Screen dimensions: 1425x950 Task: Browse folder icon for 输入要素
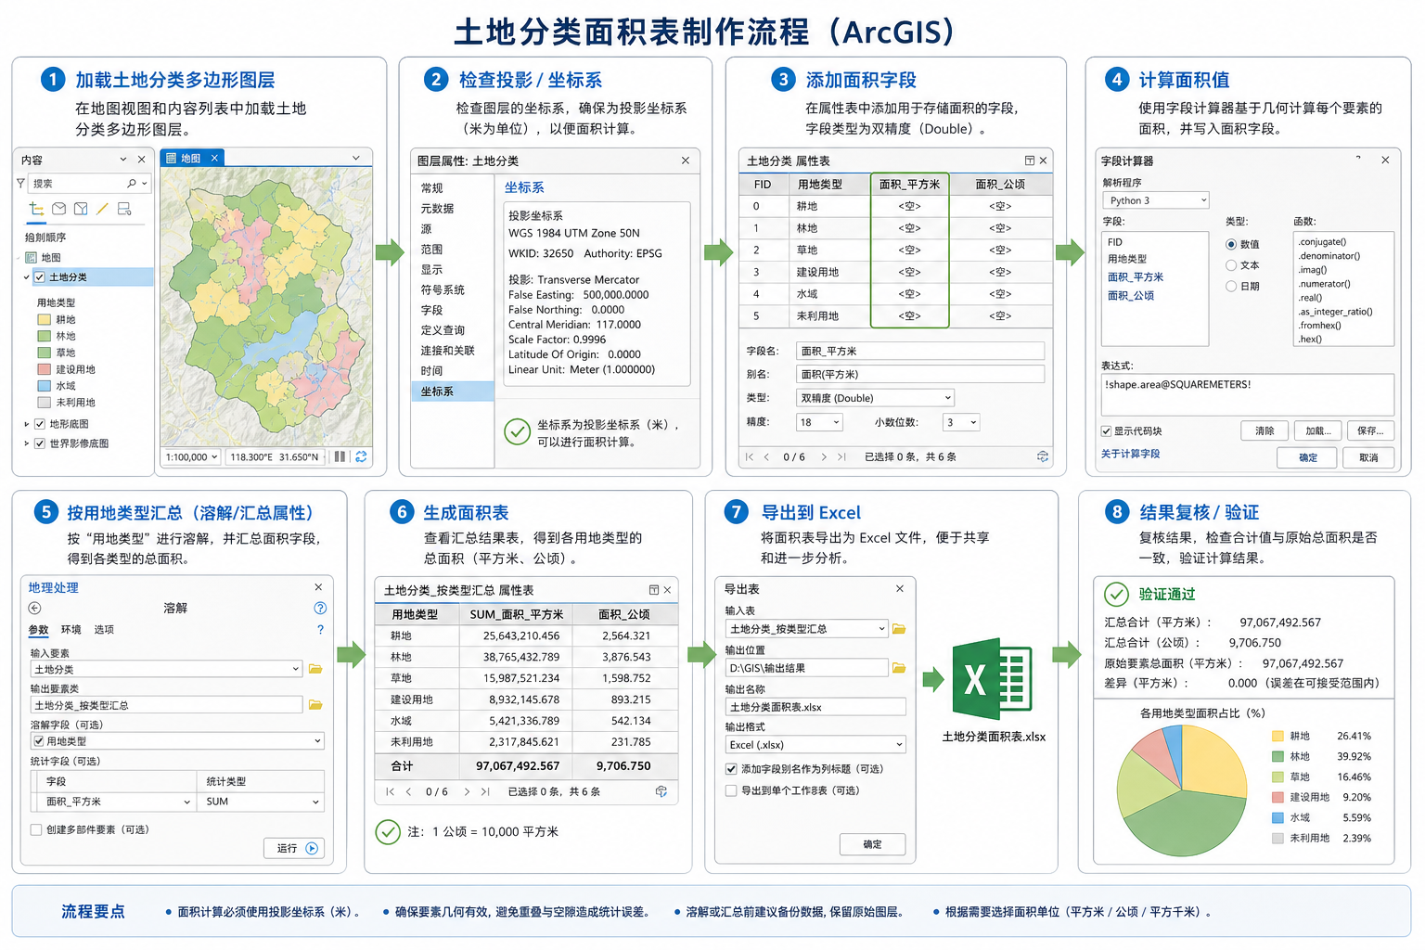coord(315,669)
